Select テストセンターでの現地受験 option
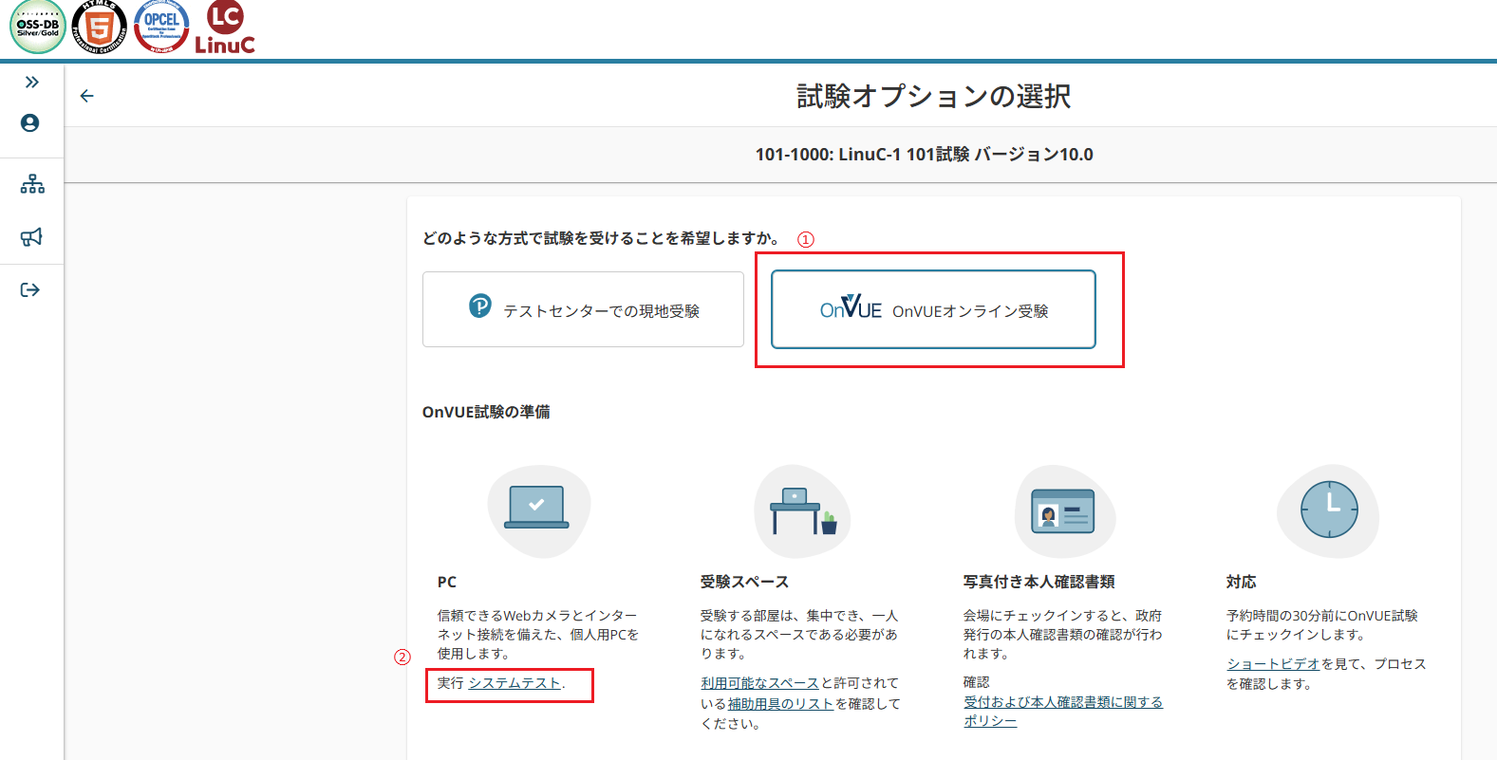Image resolution: width=1497 pixels, height=760 pixels. point(583,310)
